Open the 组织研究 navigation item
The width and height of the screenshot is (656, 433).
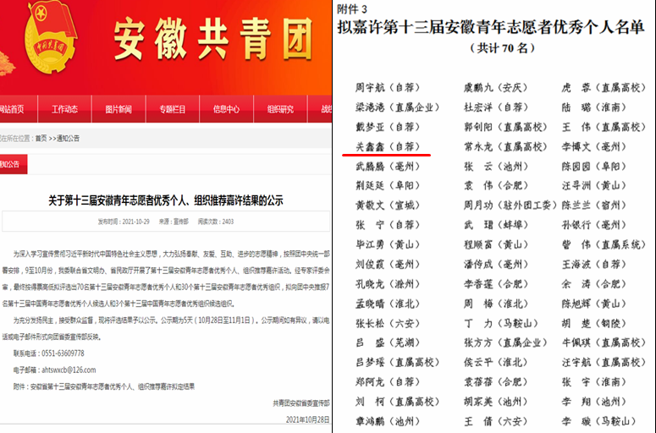tap(280, 109)
